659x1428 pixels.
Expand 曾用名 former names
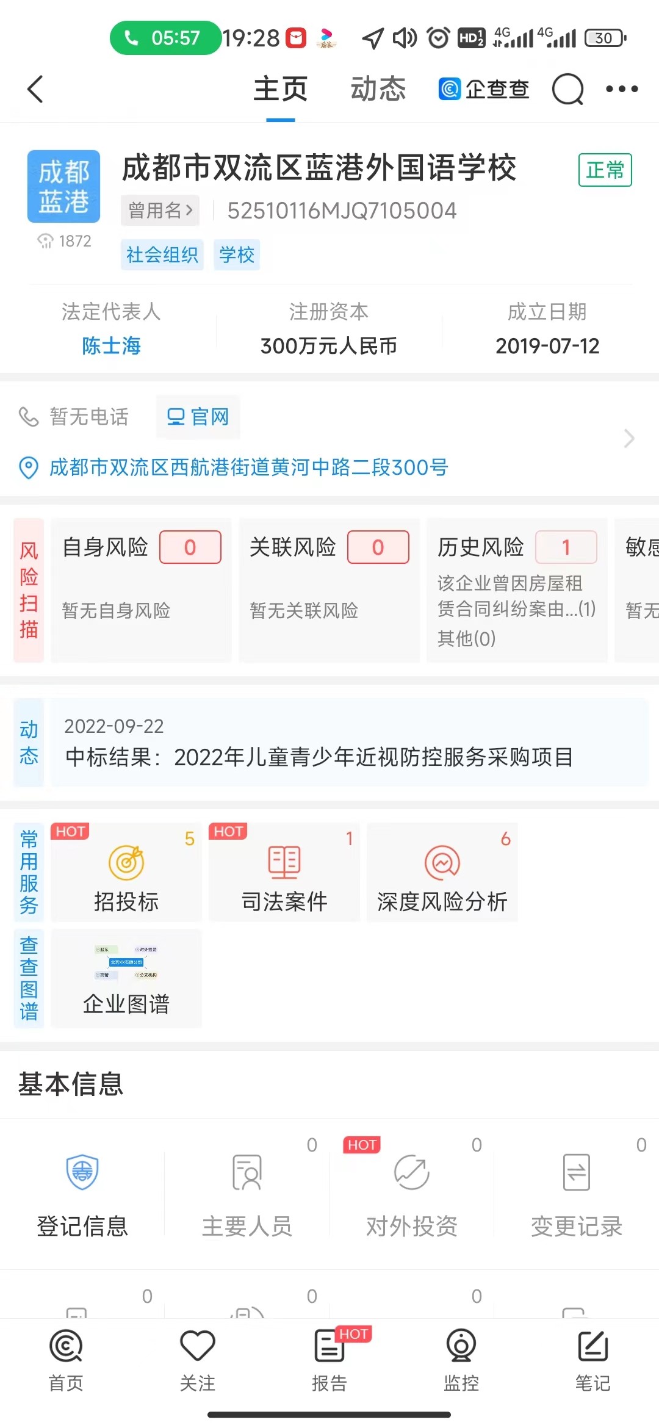click(x=160, y=211)
